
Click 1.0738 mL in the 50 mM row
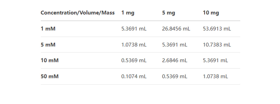tap(215, 76)
